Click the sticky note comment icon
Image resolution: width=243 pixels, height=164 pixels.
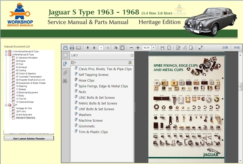tap(178, 48)
